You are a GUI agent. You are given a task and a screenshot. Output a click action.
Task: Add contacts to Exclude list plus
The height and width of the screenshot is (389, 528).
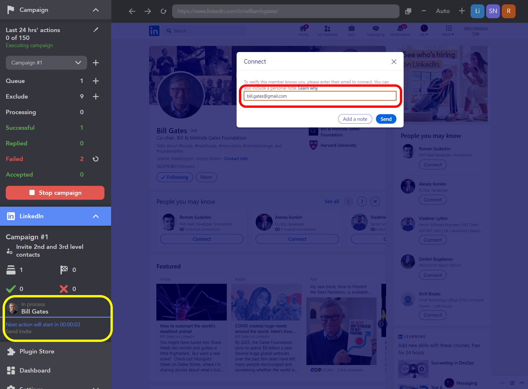(x=96, y=97)
